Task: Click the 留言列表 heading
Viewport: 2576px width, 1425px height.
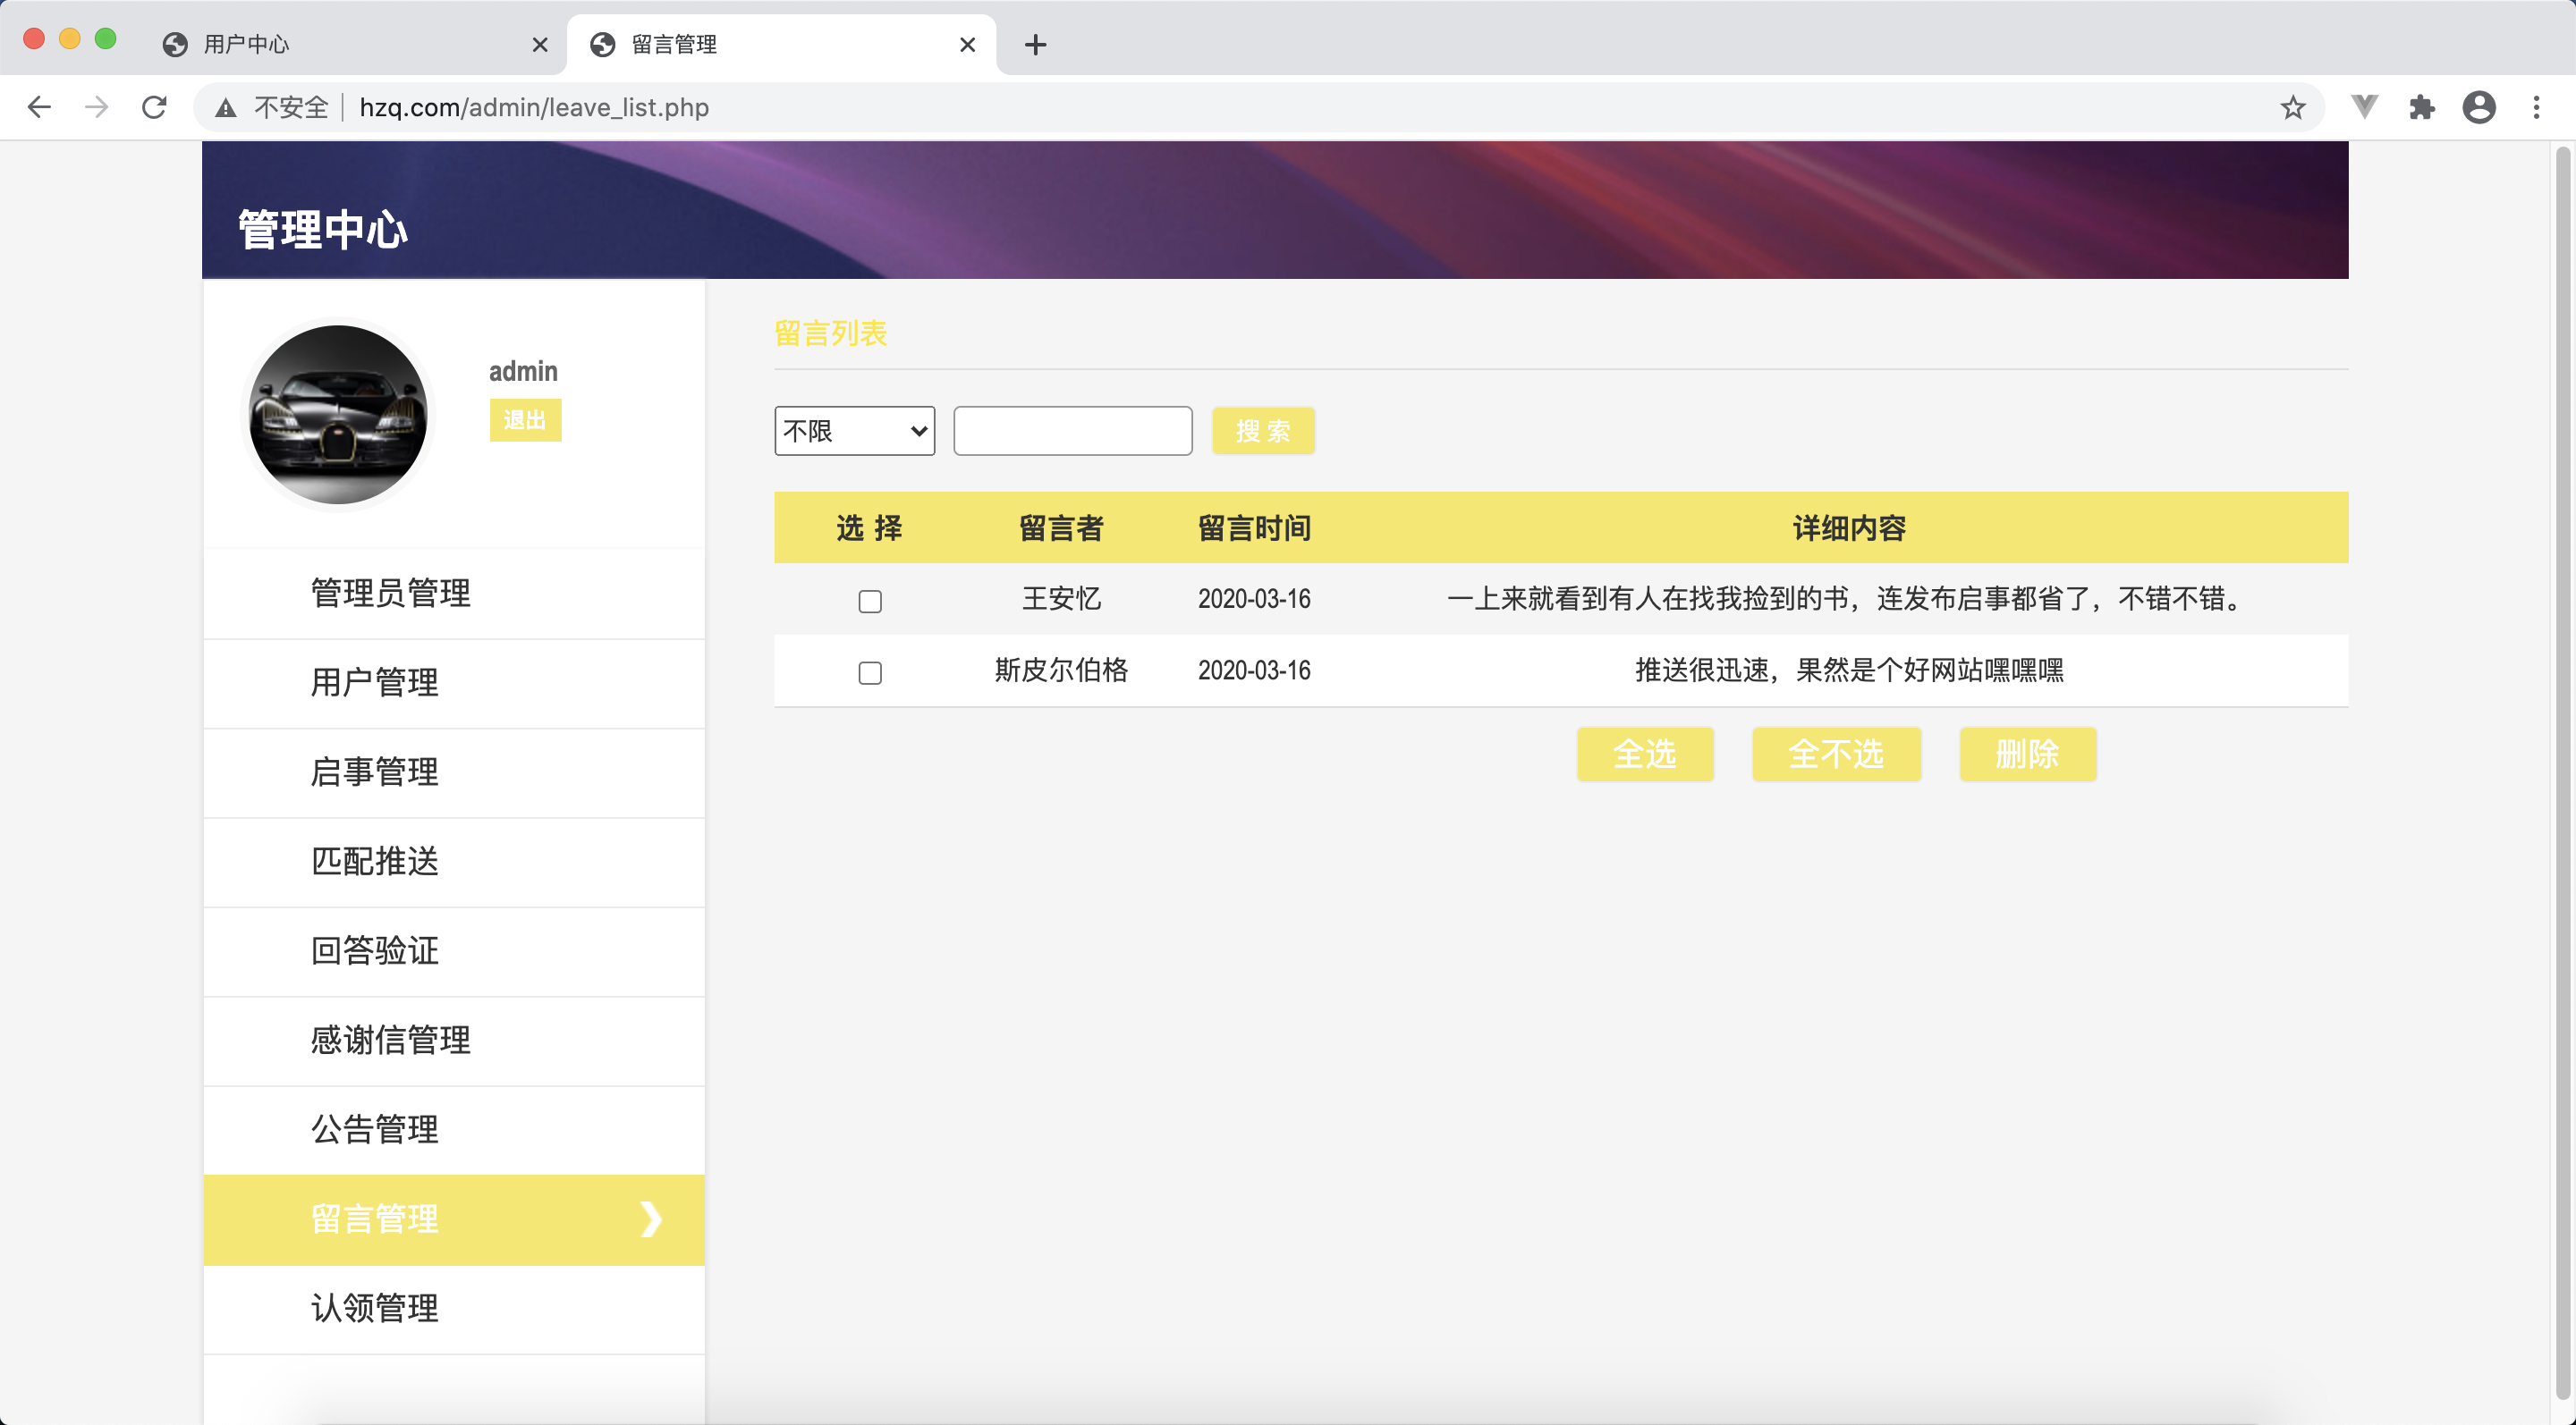Action: click(830, 333)
